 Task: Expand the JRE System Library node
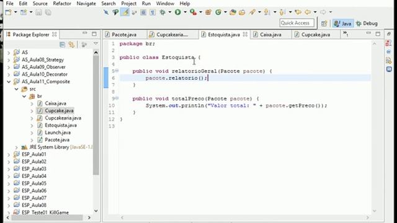click(x=17, y=147)
